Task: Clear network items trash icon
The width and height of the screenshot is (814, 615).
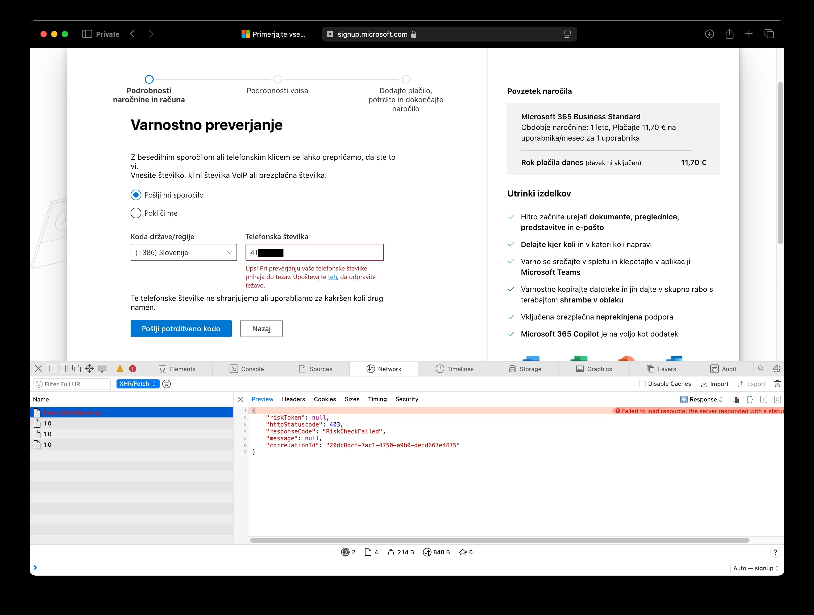Action: (x=778, y=384)
